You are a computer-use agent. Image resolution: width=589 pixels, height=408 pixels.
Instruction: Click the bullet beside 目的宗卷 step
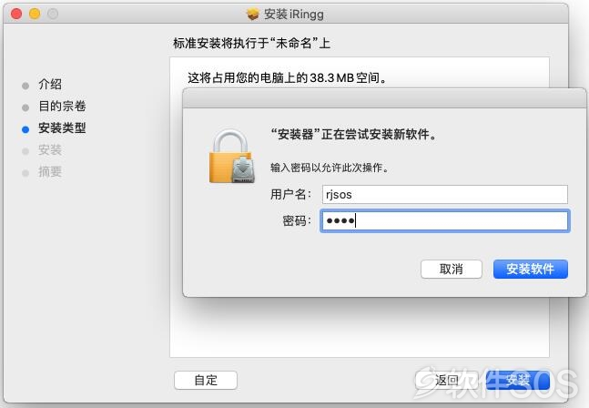click(25, 107)
